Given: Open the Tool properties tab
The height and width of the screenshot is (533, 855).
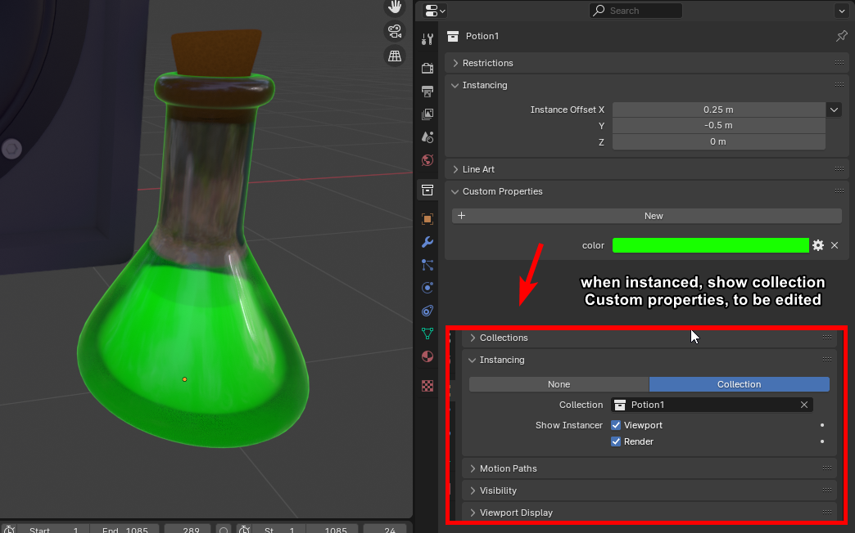Looking at the screenshot, I should coord(427,38).
